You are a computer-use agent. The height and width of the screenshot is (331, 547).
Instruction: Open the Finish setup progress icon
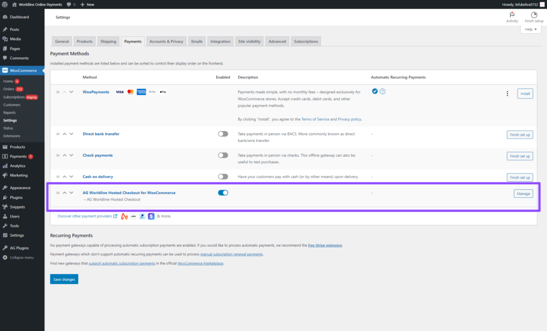click(534, 15)
